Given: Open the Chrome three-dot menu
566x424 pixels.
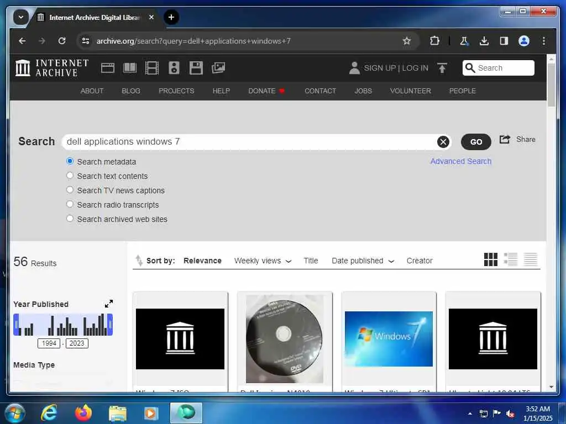Looking at the screenshot, I should 544,41.
